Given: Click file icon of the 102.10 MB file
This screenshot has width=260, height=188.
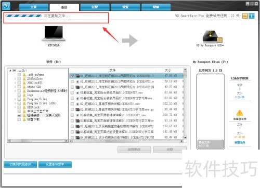Looking at the screenshot, I should (77, 104).
